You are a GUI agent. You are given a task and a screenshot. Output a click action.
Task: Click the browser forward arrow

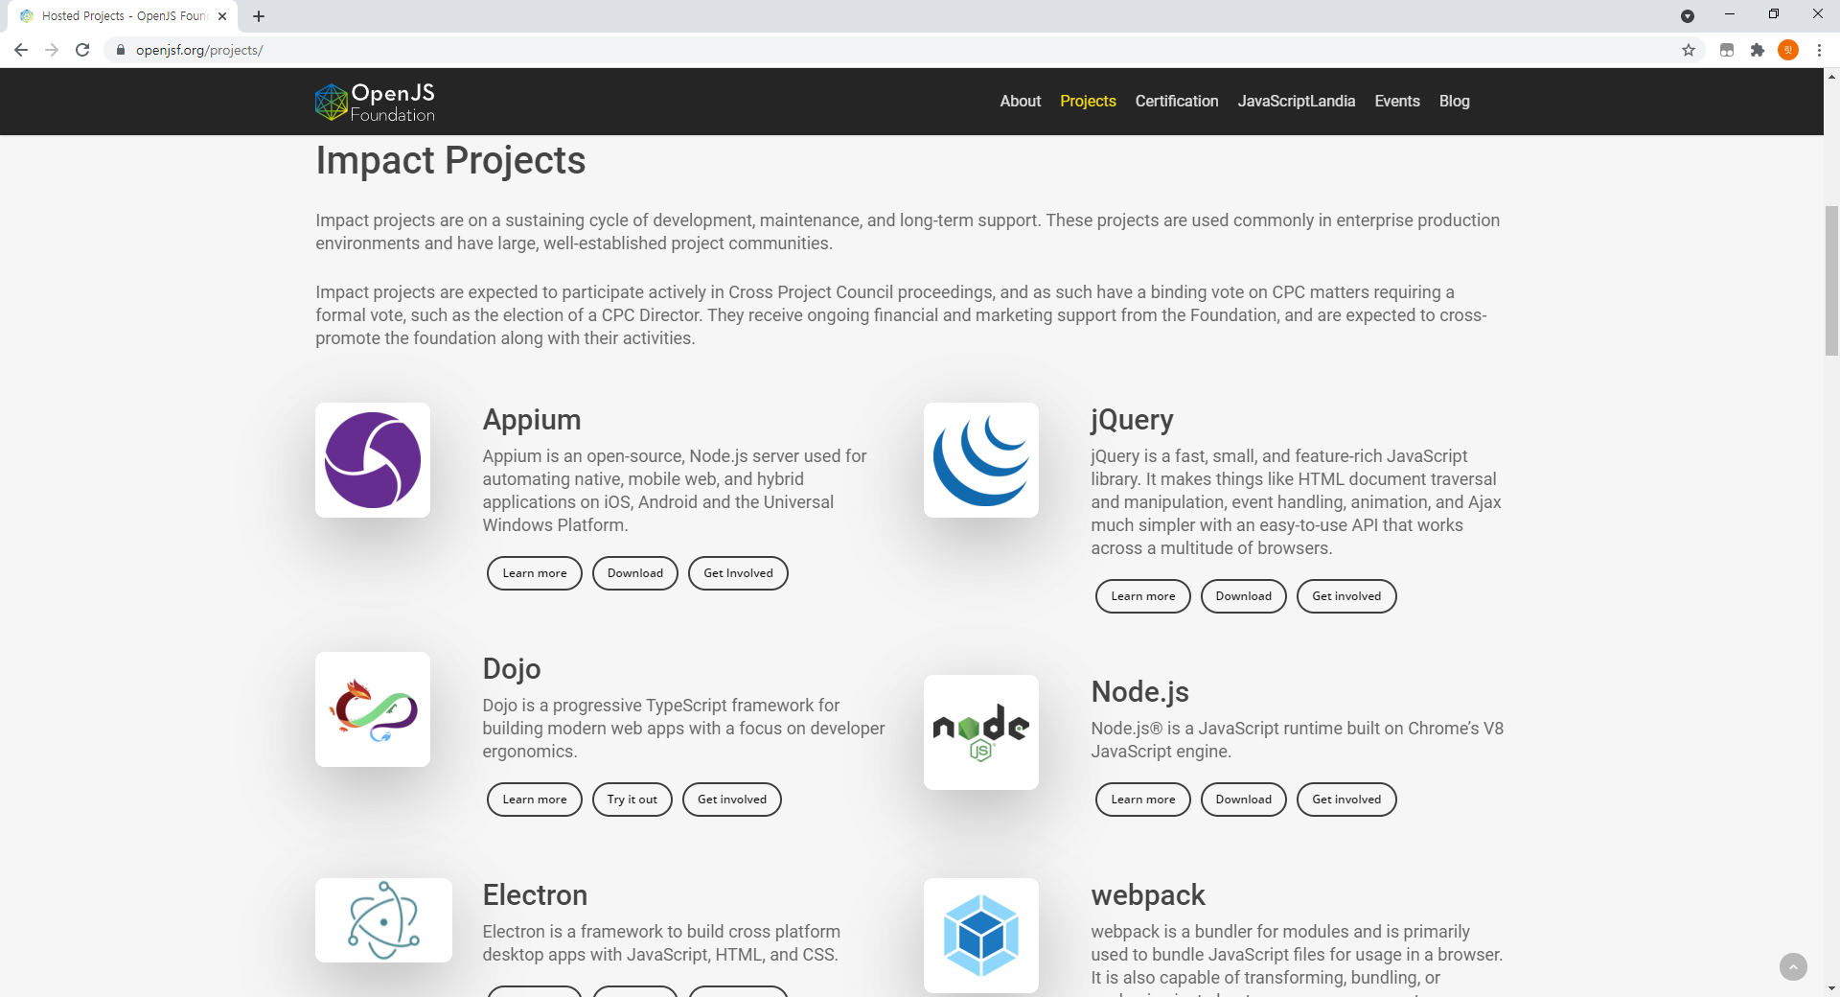pyautogui.click(x=52, y=50)
